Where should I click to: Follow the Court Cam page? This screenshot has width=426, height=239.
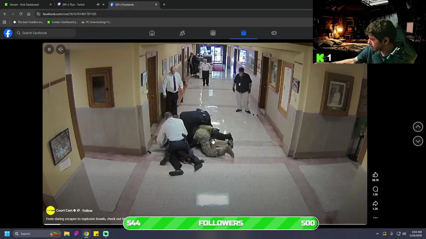tap(87, 210)
